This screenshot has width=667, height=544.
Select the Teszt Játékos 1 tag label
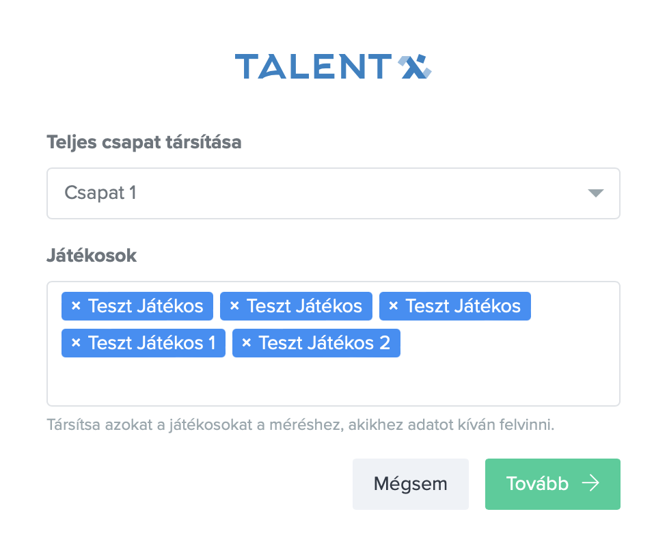point(152,343)
